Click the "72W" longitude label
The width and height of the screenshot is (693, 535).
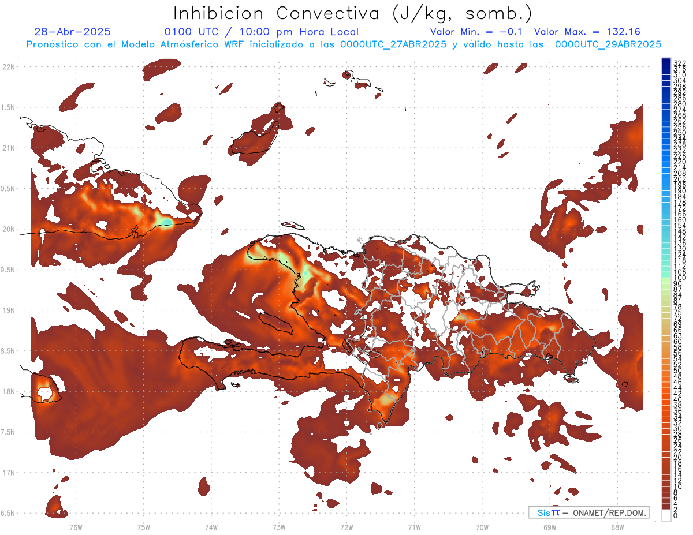[x=346, y=527]
